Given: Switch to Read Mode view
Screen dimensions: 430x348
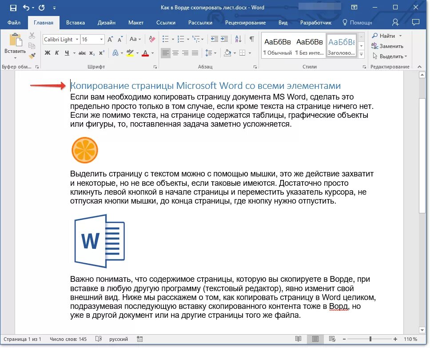Looking at the screenshot, I should point(299,339).
